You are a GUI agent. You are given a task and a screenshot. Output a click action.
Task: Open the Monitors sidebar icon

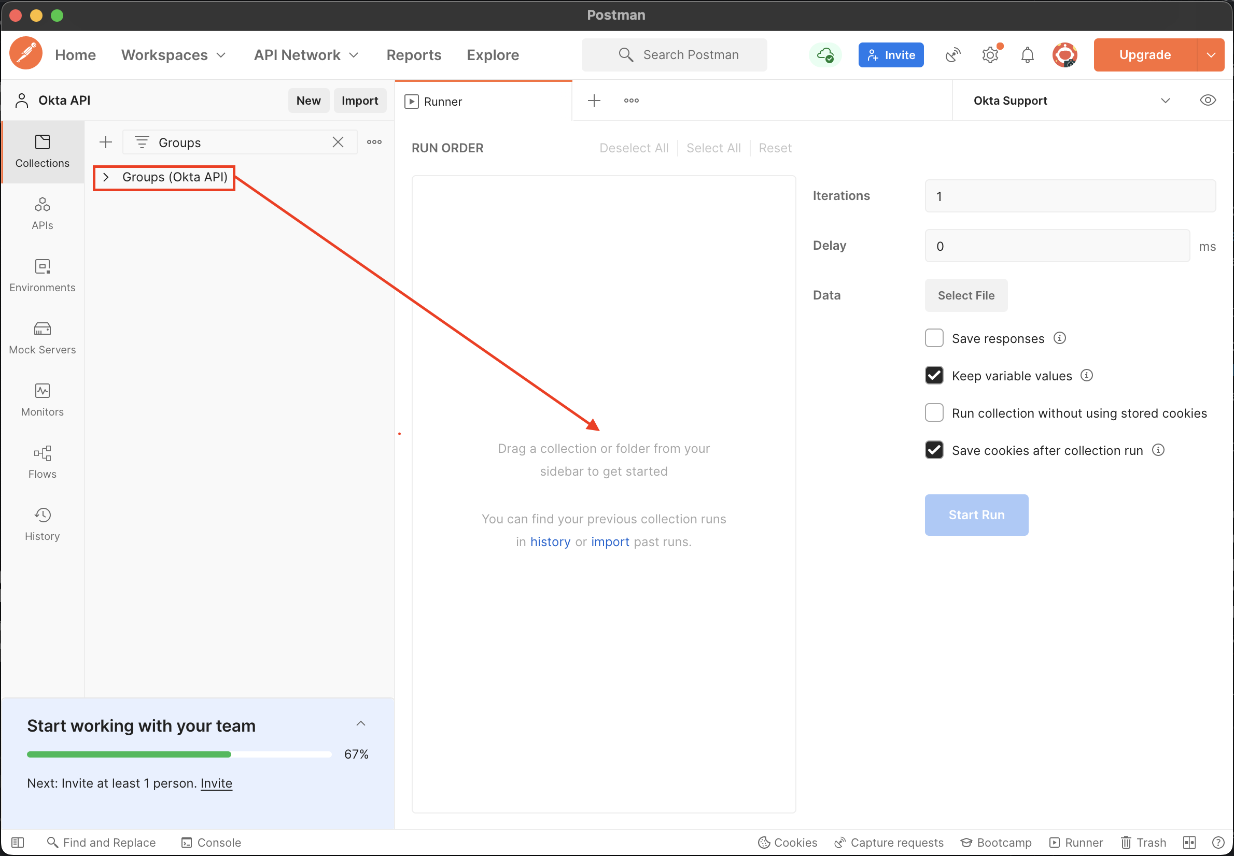coord(43,400)
